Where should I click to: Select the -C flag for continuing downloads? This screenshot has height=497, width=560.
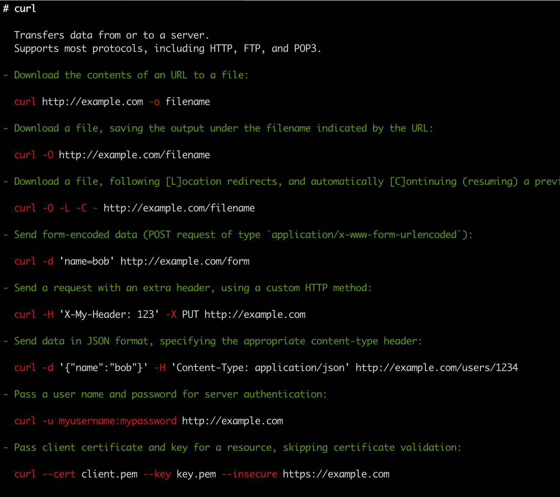(x=82, y=208)
